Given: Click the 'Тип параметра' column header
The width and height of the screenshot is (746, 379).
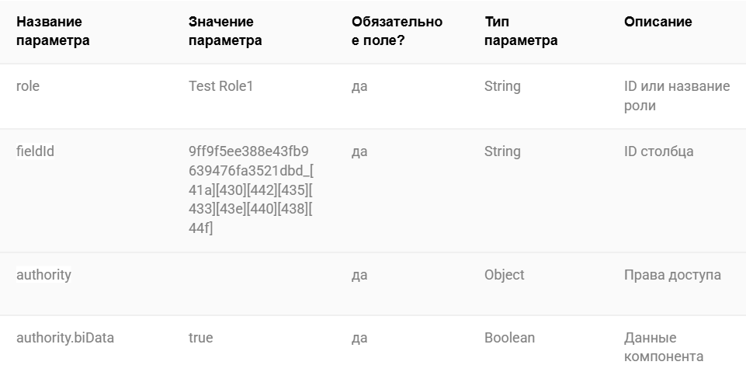Looking at the screenshot, I should click(x=521, y=31).
